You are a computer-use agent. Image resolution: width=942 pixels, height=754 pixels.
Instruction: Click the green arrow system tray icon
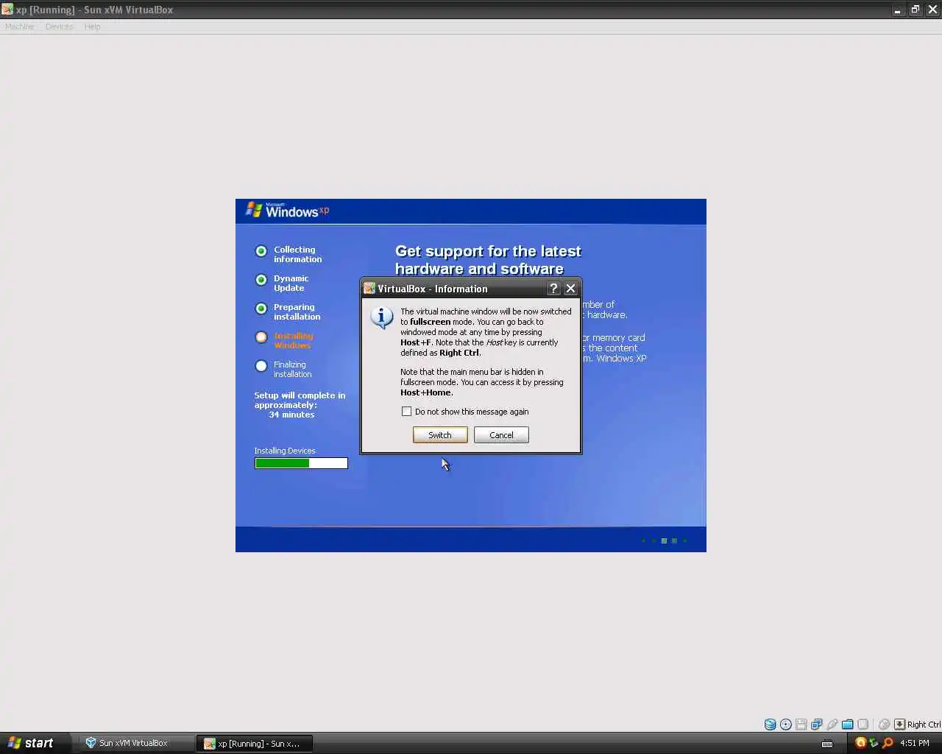pos(874,743)
